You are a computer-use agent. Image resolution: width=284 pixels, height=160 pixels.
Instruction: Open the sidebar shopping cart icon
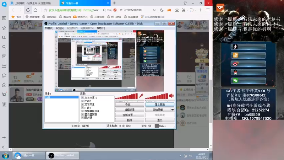pyautogui.click(x=4, y=95)
